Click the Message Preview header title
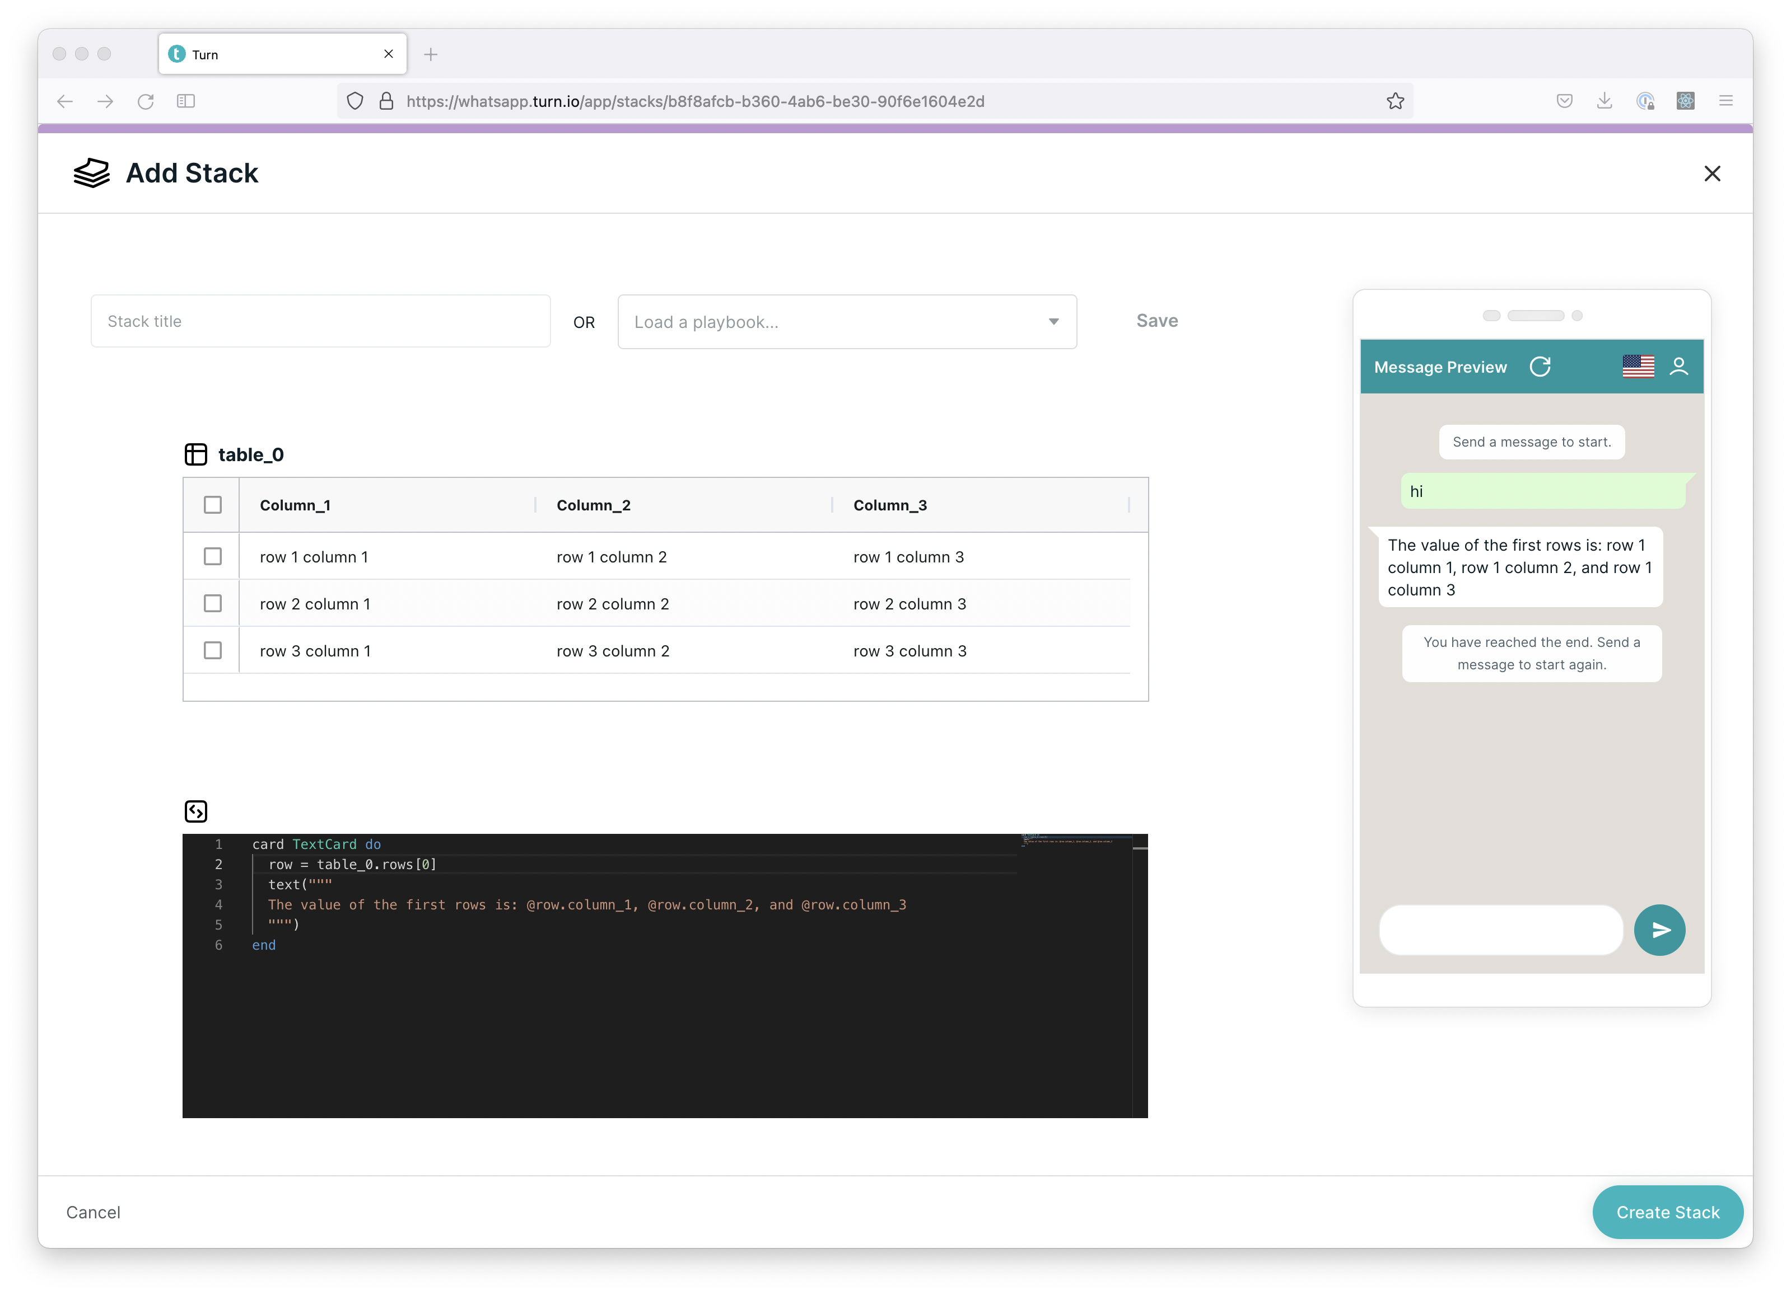 point(1440,367)
